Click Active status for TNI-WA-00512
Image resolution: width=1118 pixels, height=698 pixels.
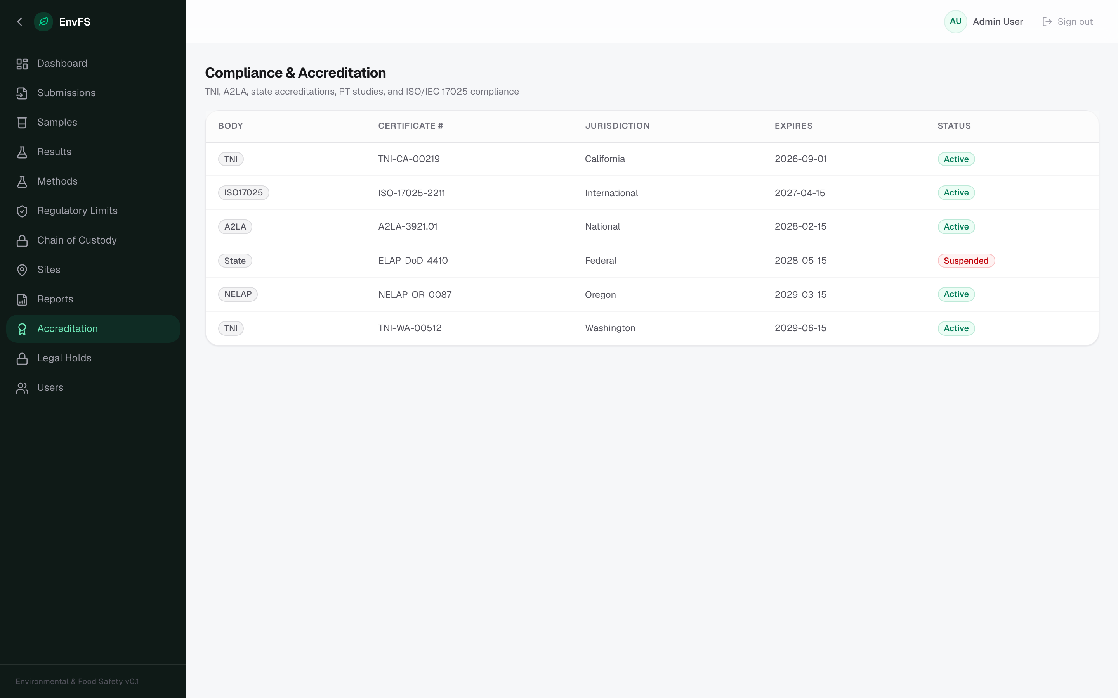click(956, 329)
